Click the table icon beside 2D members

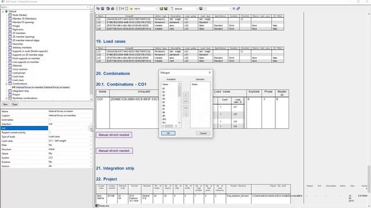(x=10, y=33)
